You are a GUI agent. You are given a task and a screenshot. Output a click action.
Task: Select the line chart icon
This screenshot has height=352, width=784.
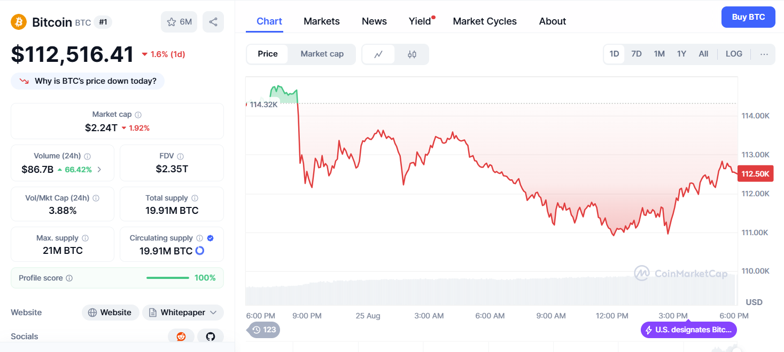tap(378, 53)
